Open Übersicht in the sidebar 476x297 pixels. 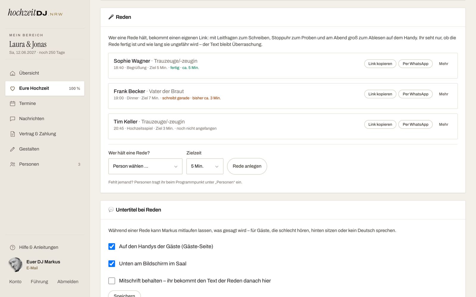(x=45, y=73)
